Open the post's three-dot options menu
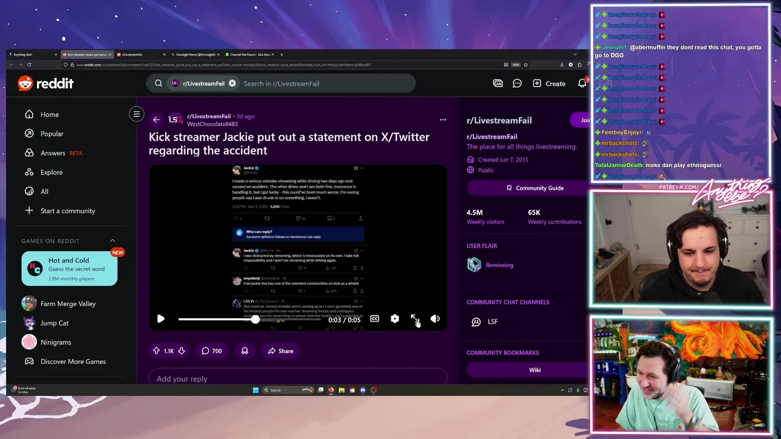This screenshot has width=781, height=439. 443,120
